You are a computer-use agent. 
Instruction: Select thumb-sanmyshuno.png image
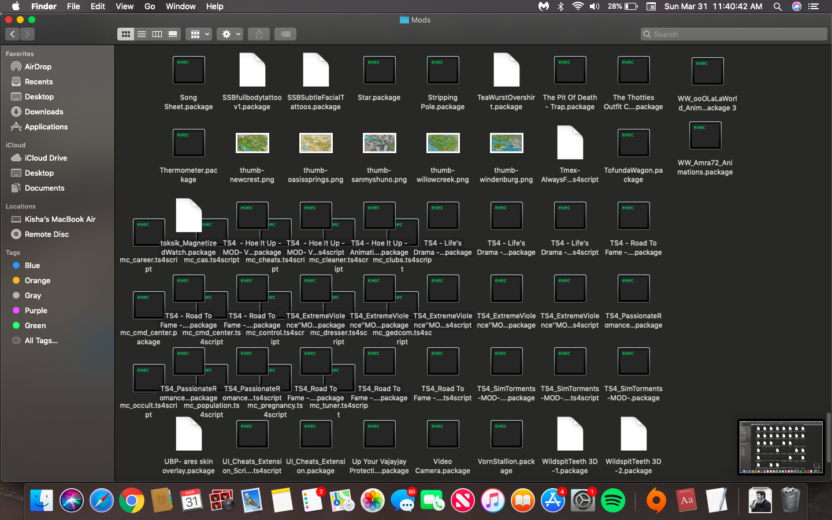pyautogui.click(x=379, y=143)
